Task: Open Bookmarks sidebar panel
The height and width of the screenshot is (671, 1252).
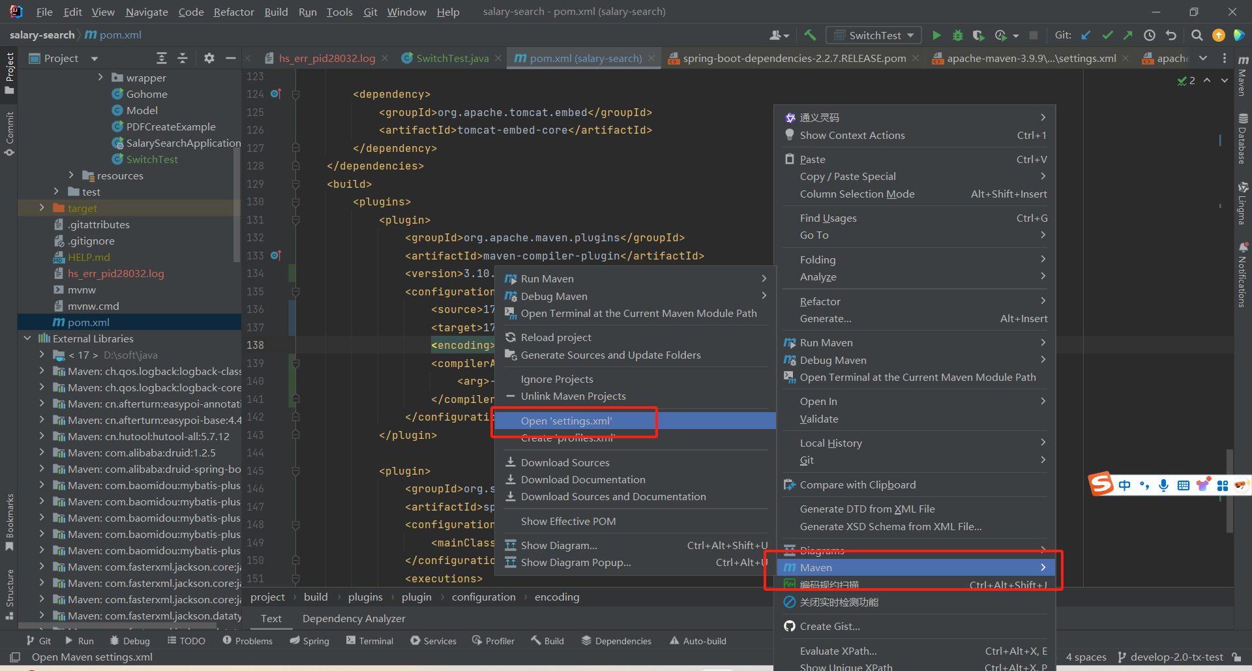Action: point(9,522)
